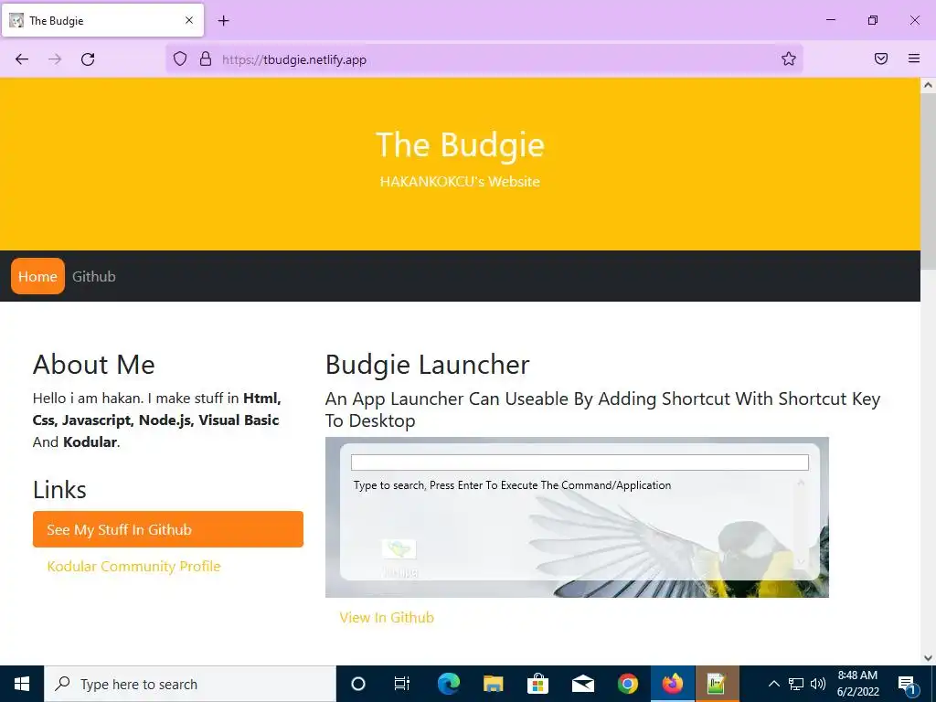Viewport: 936px width, 702px height.
Task: Close The Budgie tab
Action: 188,20
